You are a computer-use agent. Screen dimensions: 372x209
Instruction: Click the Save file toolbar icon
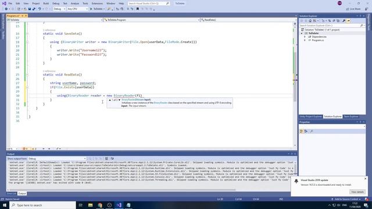coord(30,9)
